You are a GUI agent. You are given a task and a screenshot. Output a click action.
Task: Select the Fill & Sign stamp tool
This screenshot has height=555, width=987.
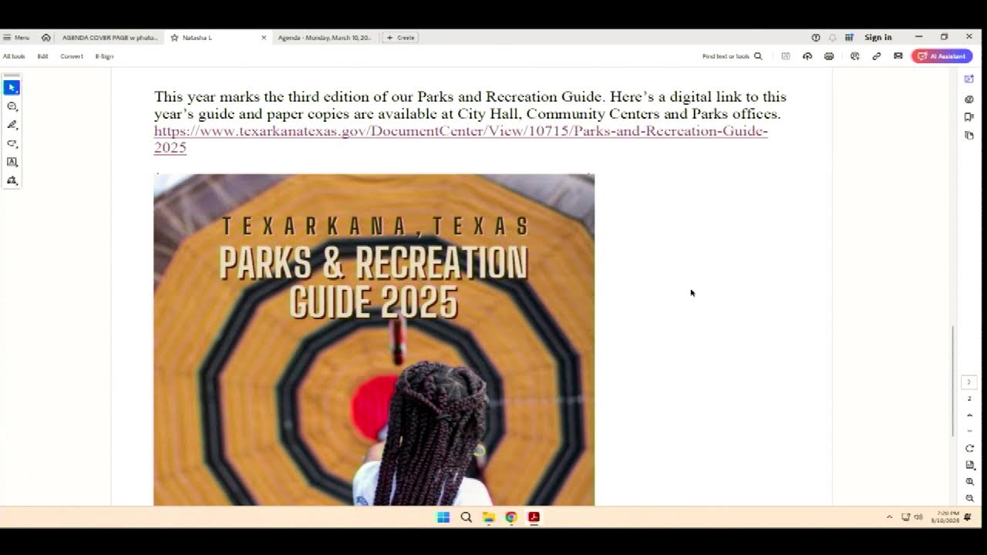[12, 180]
